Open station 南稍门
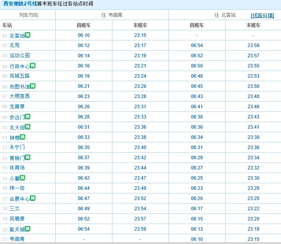 pos(17,158)
